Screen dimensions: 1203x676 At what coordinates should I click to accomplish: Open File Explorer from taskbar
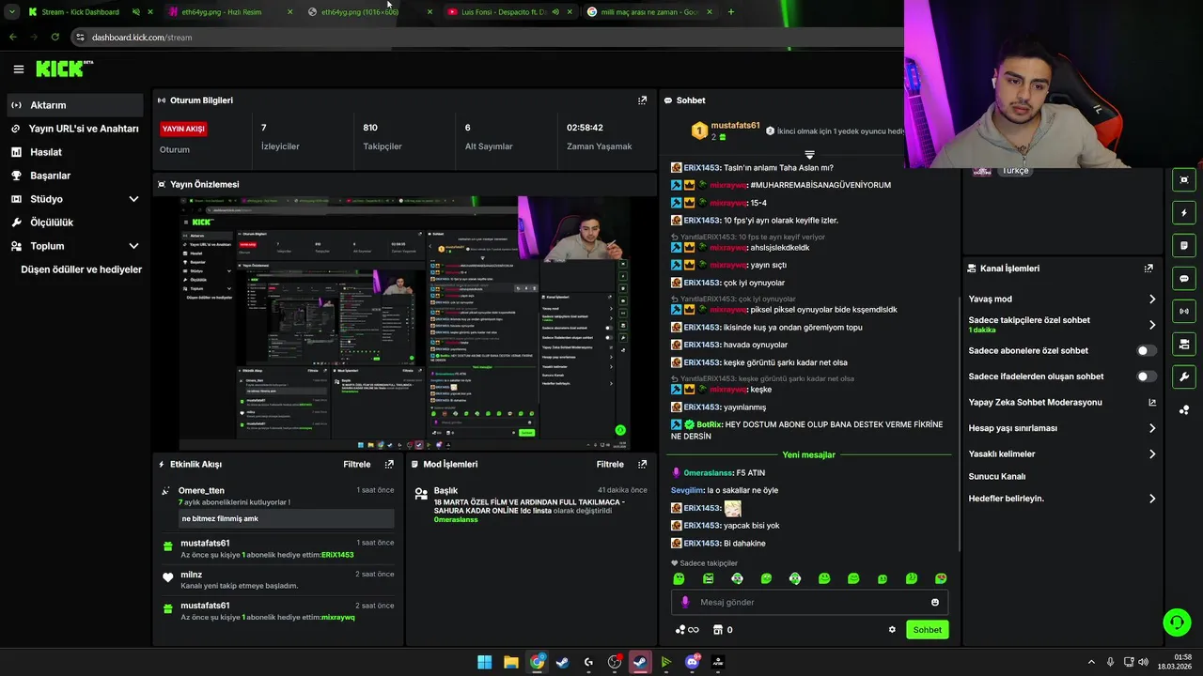[x=511, y=662]
